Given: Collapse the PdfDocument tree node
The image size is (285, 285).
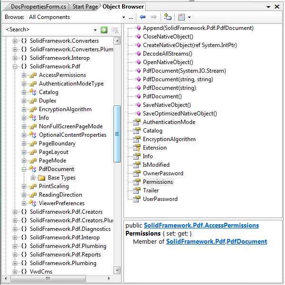Looking at the screenshot, I should 24,169.
